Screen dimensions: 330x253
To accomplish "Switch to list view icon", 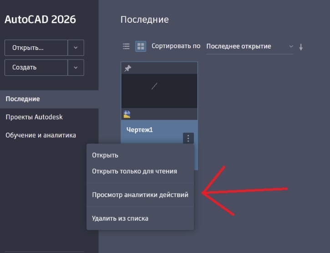I will [x=126, y=46].
